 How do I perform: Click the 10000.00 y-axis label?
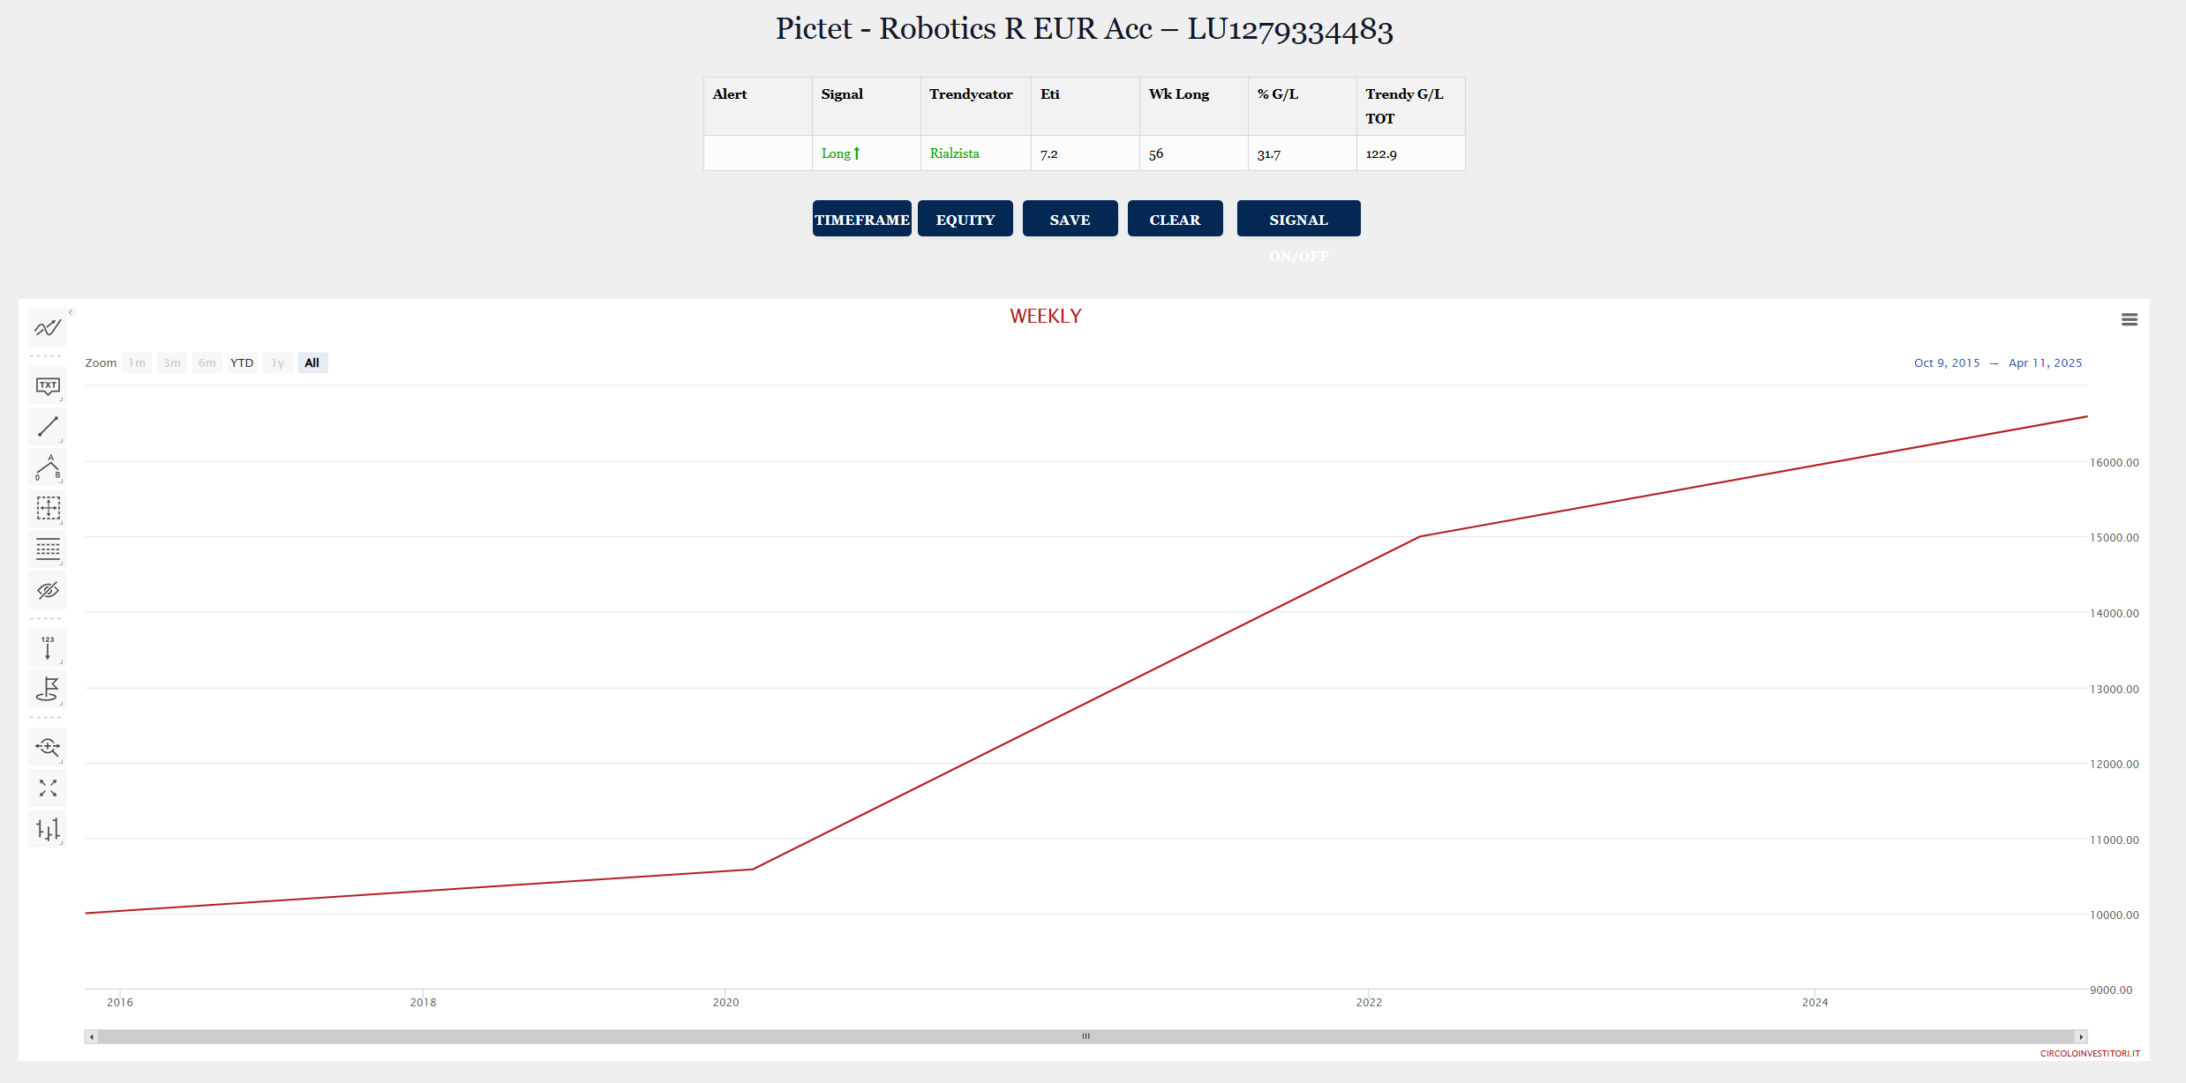[x=2115, y=915]
